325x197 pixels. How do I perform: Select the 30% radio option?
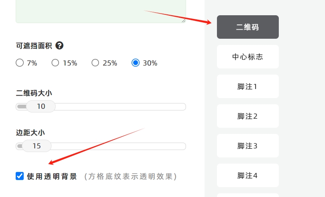tap(136, 63)
